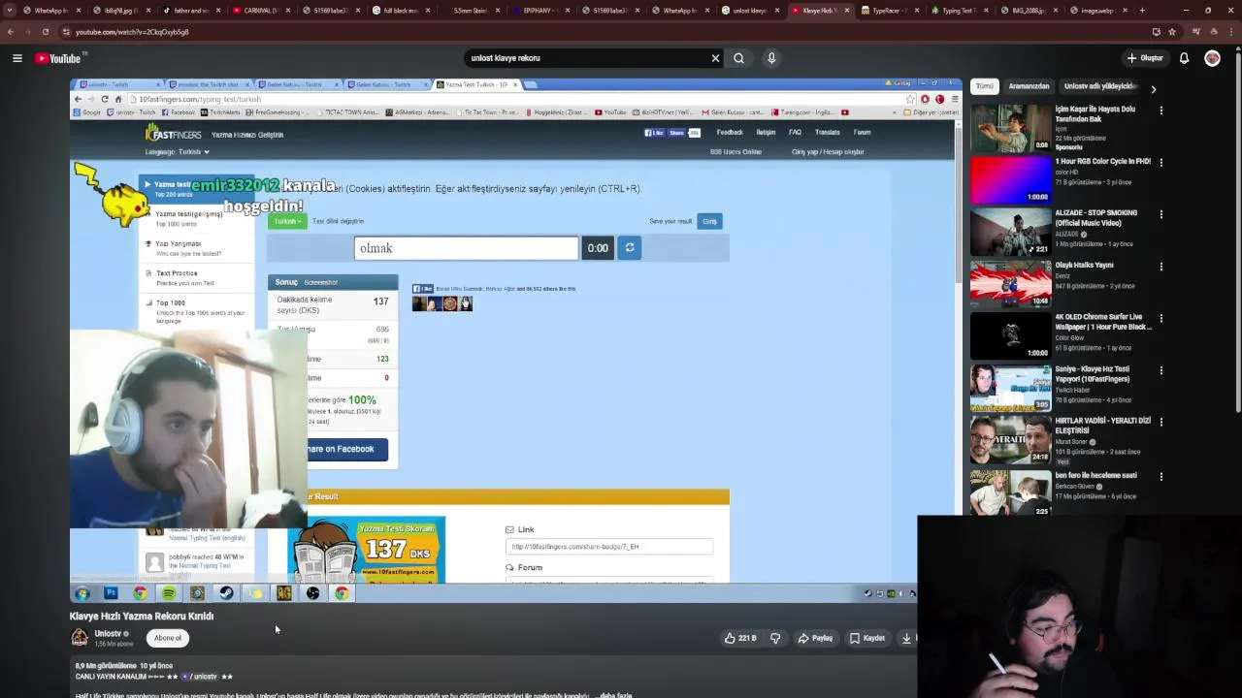Open the account avatar menu

coord(1212,58)
